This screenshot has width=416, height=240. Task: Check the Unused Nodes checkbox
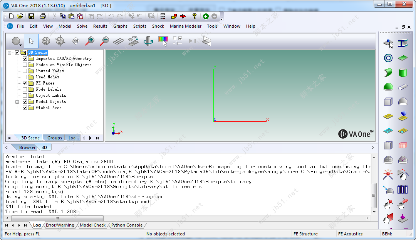[x=25, y=71]
